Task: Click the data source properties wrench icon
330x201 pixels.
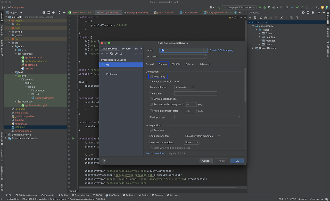Action: tap(116, 54)
